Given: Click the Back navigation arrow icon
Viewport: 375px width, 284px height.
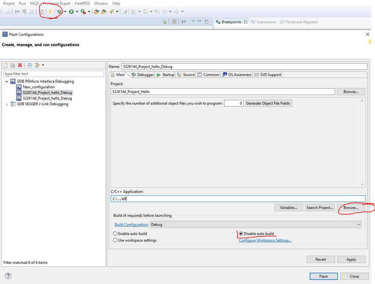Looking at the screenshot, I should 165,12.
